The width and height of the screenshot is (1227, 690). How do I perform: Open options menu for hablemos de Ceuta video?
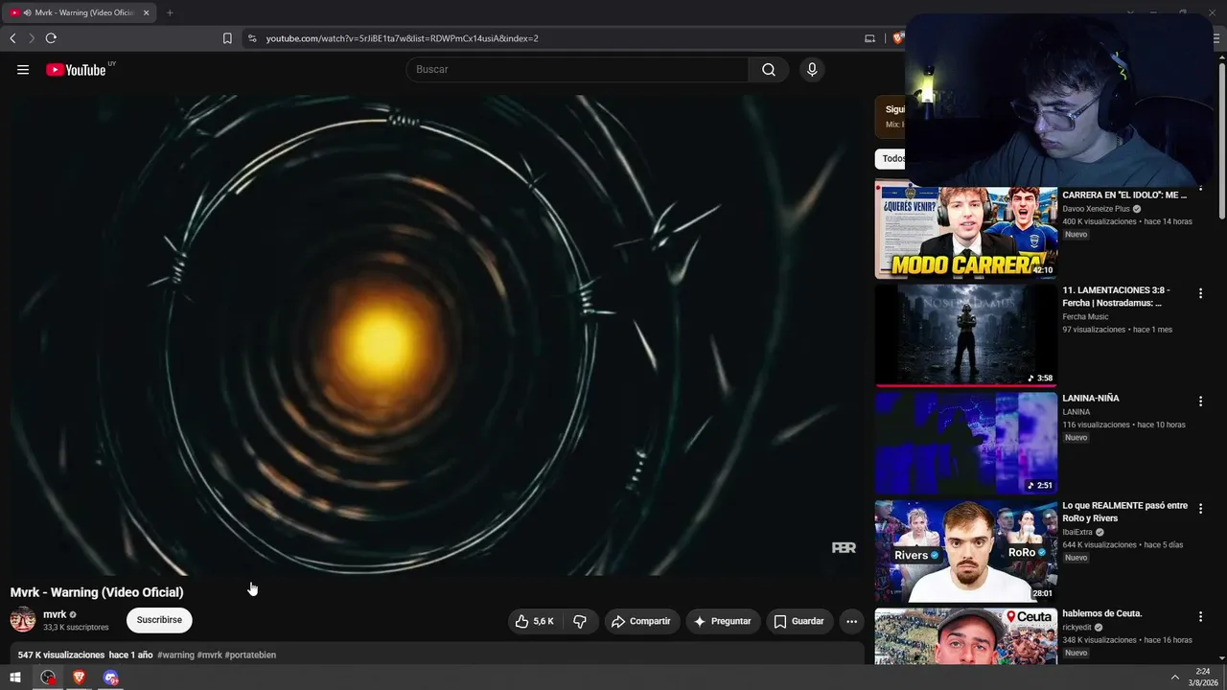1200,617
